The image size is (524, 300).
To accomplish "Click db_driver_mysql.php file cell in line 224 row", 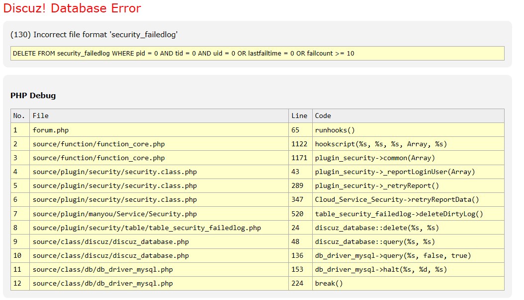I will pos(159,283).
